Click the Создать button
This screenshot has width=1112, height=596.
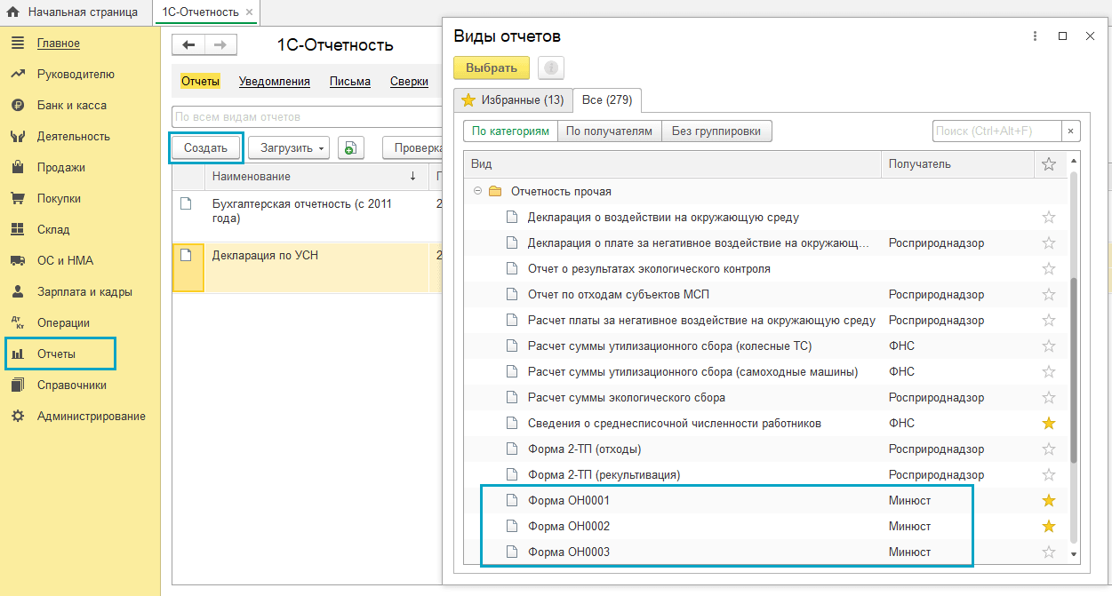pos(205,148)
